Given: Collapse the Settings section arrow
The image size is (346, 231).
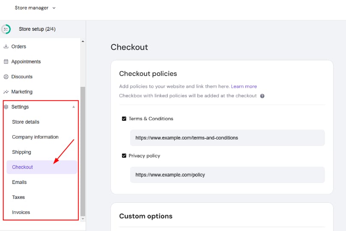Looking at the screenshot, I should (73, 107).
